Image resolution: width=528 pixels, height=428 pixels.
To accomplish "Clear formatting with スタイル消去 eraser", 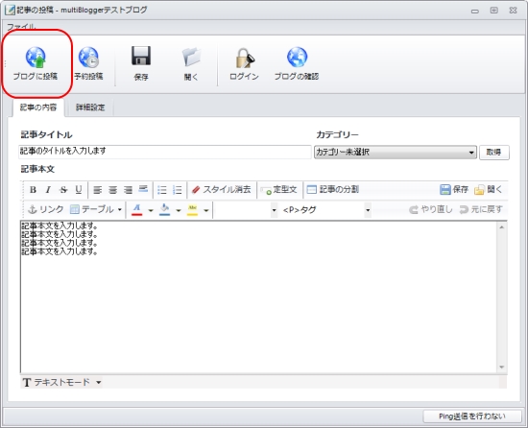I will (221, 189).
